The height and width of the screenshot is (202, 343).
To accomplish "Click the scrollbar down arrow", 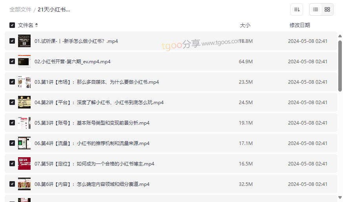I will [x=340, y=197].
